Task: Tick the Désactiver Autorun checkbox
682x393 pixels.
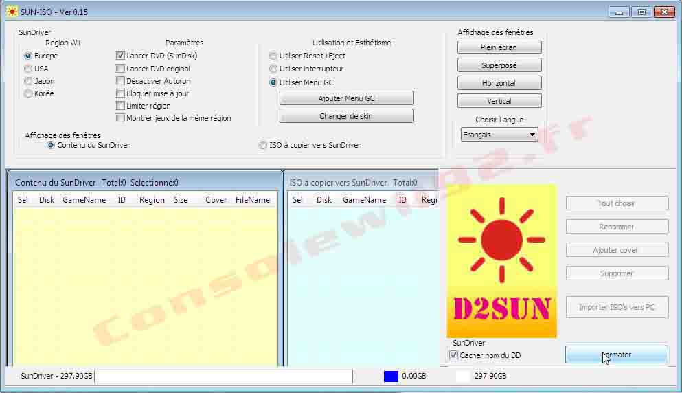Action: point(120,81)
